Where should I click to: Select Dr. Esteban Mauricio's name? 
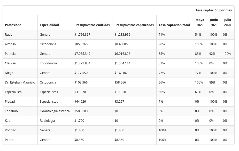(20, 82)
